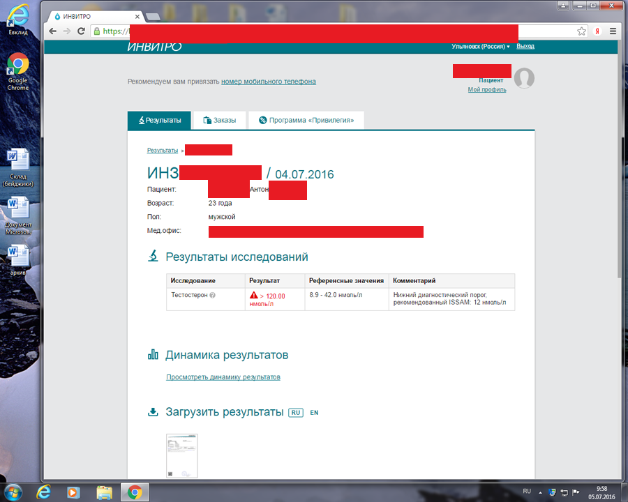Click the Выход logout link
628x502 pixels.
tap(525, 47)
